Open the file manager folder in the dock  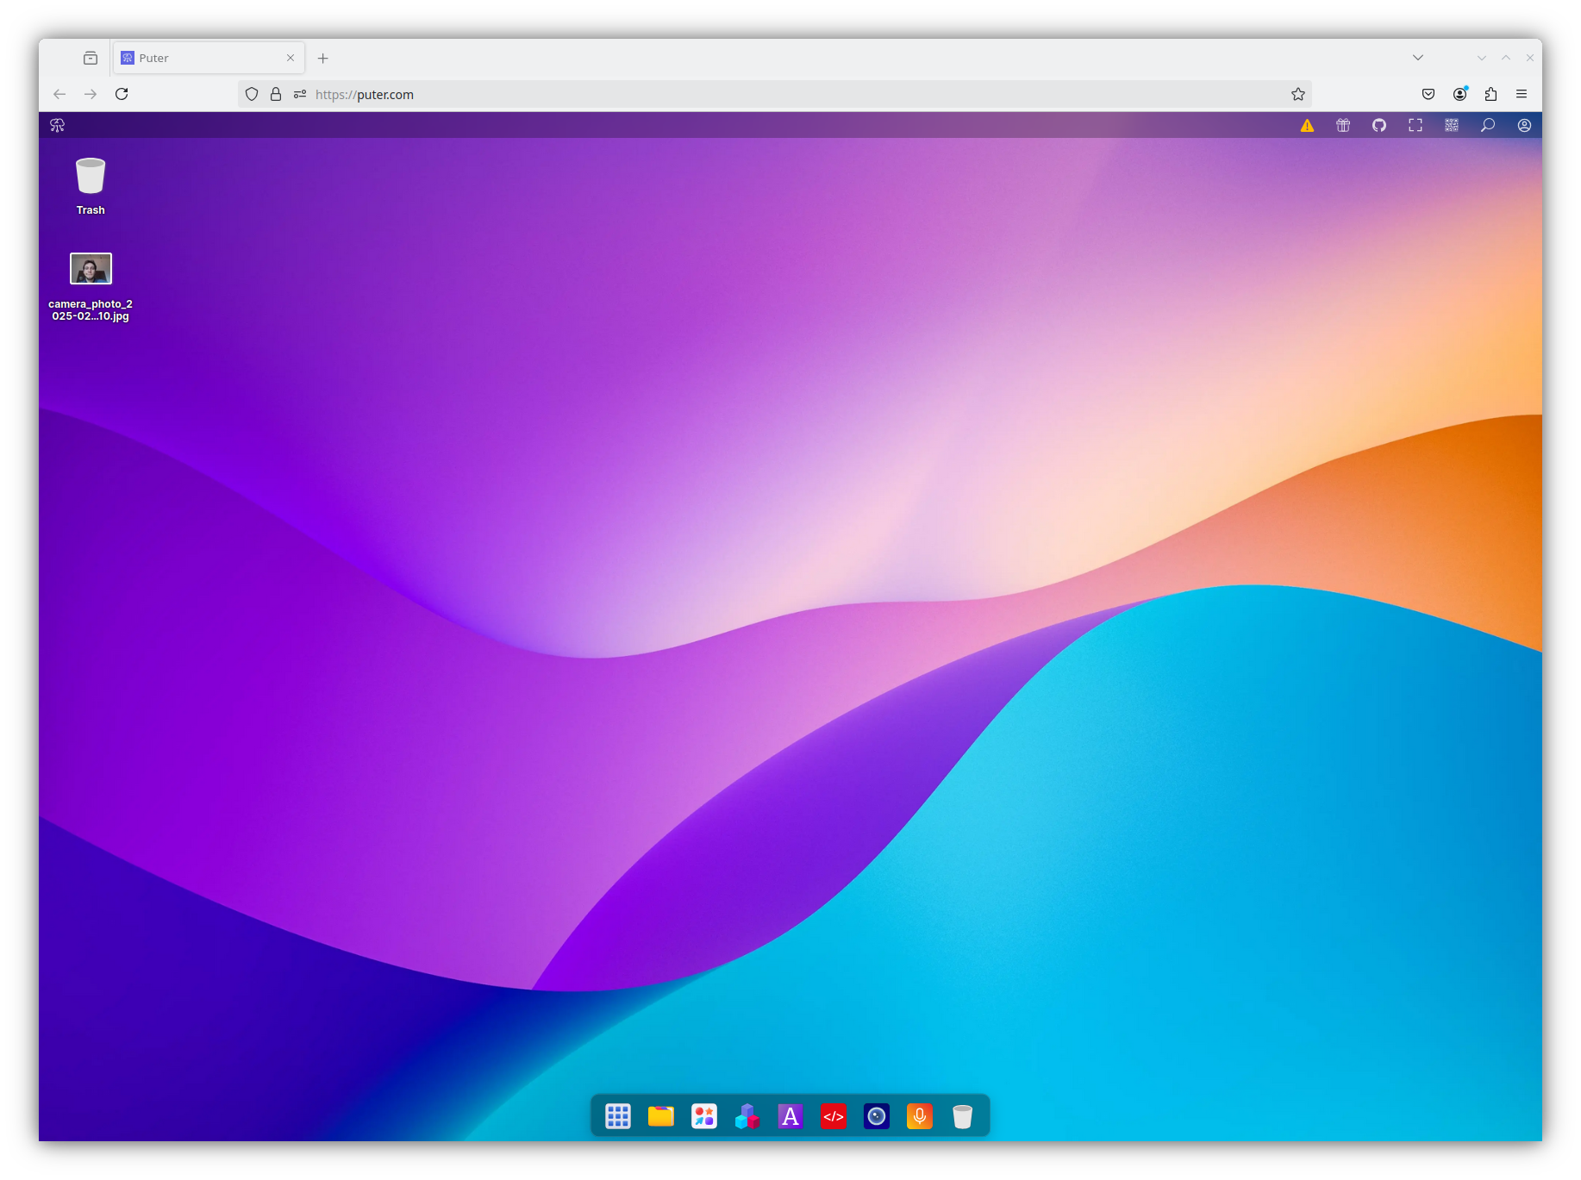[x=661, y=1116]
